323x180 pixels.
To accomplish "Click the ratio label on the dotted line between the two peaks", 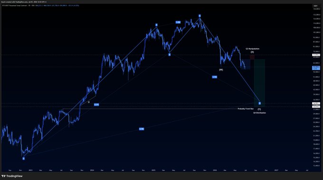I will [x=178, y=22].
